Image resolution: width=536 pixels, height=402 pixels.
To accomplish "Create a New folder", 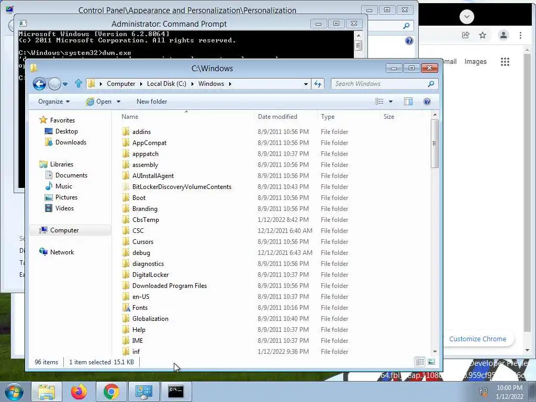I will tap(152, 102).
